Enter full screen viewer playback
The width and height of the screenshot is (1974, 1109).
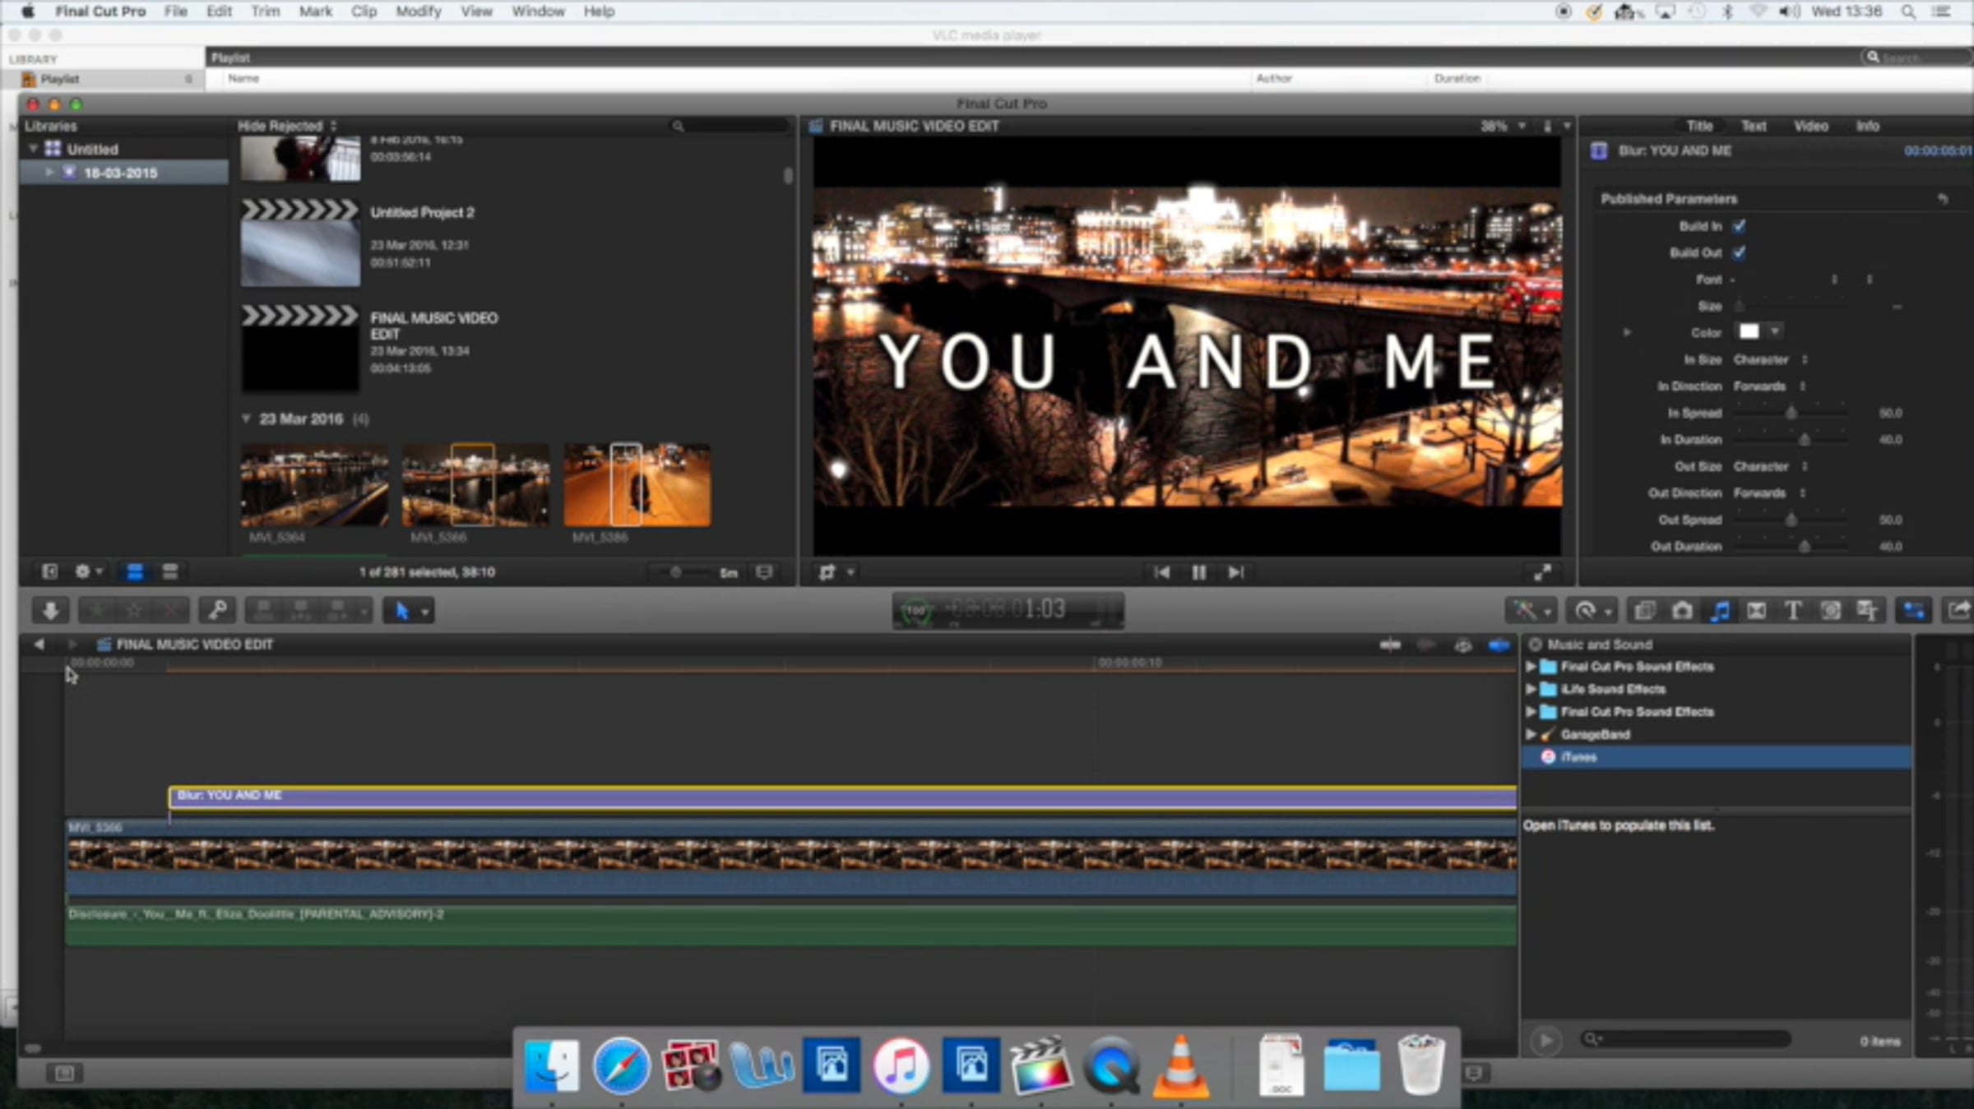coord(1542,572)
